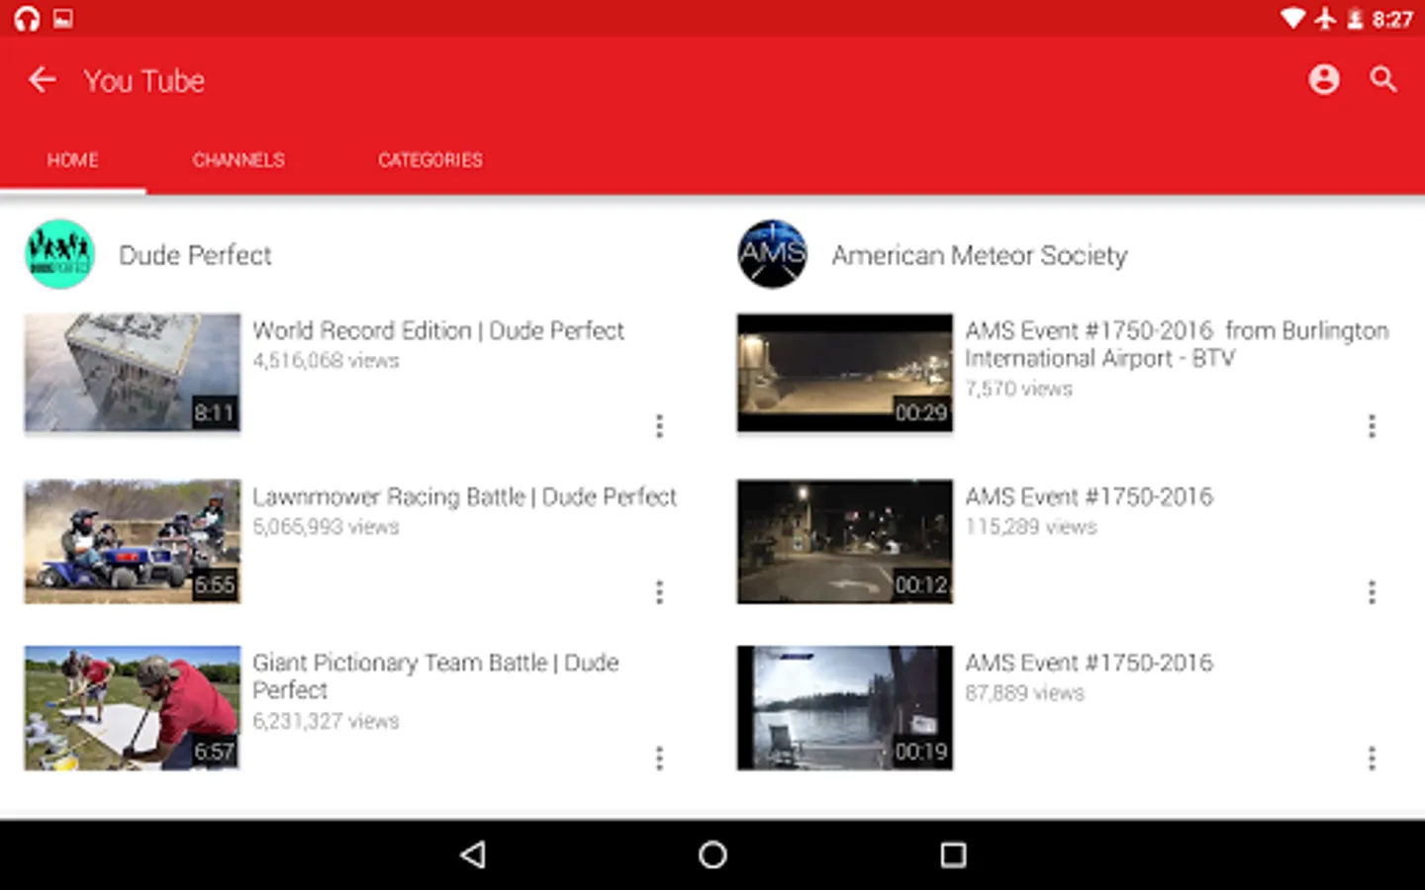Open the American Meteor Society channel name
The height and width of the screenshot is (890, 1425).
pos(979,255)
